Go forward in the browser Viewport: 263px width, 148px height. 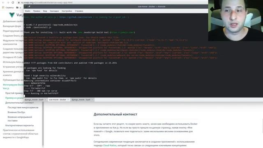8,2
